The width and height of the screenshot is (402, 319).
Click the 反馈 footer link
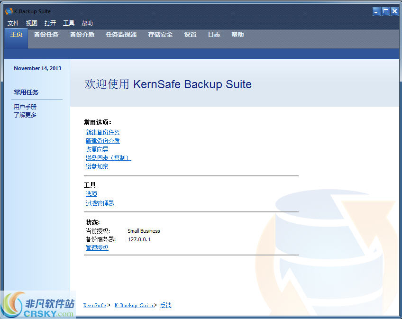click(165, 305)
